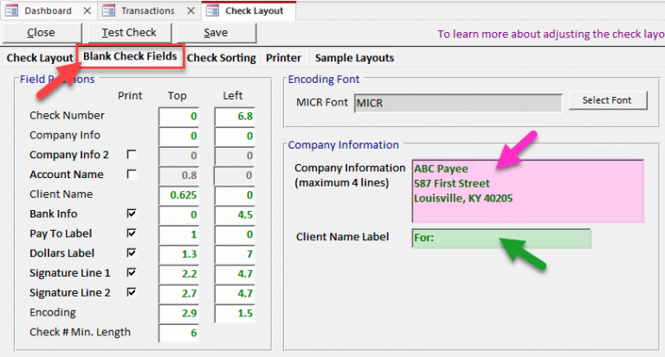665x357 pixels.
Task: Uncheck Dollars Label print checkbox
Action: (x=132, y=252)
